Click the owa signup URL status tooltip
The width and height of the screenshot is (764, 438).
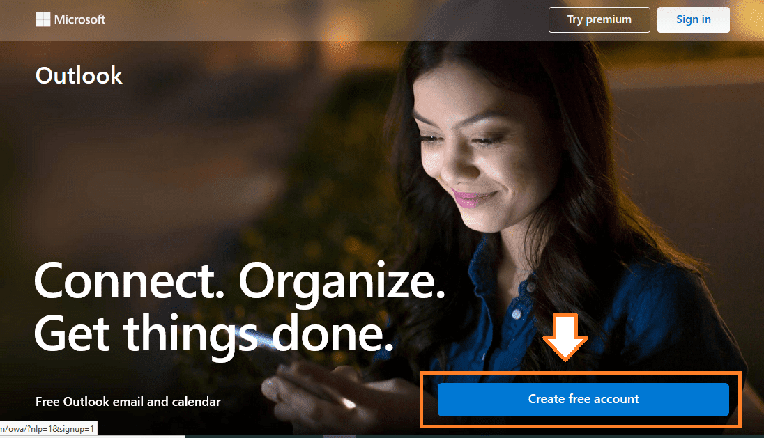pos(49,429)
